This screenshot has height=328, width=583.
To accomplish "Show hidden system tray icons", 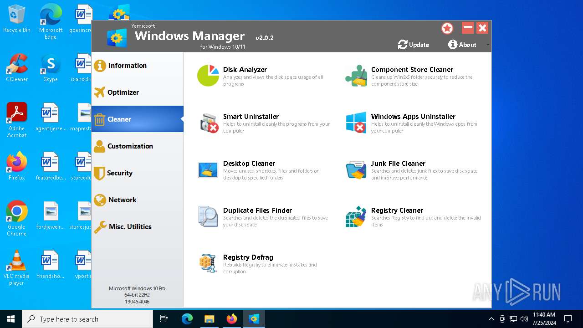I will tap(491, 319).
